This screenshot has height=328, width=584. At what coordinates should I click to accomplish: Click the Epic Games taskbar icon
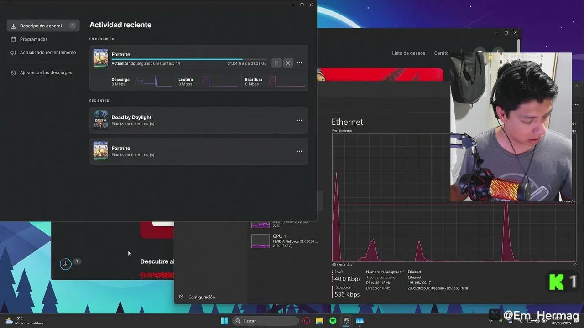pos(346,321)
